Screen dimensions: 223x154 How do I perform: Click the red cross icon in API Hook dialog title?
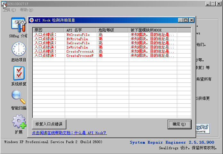[32, 20]
